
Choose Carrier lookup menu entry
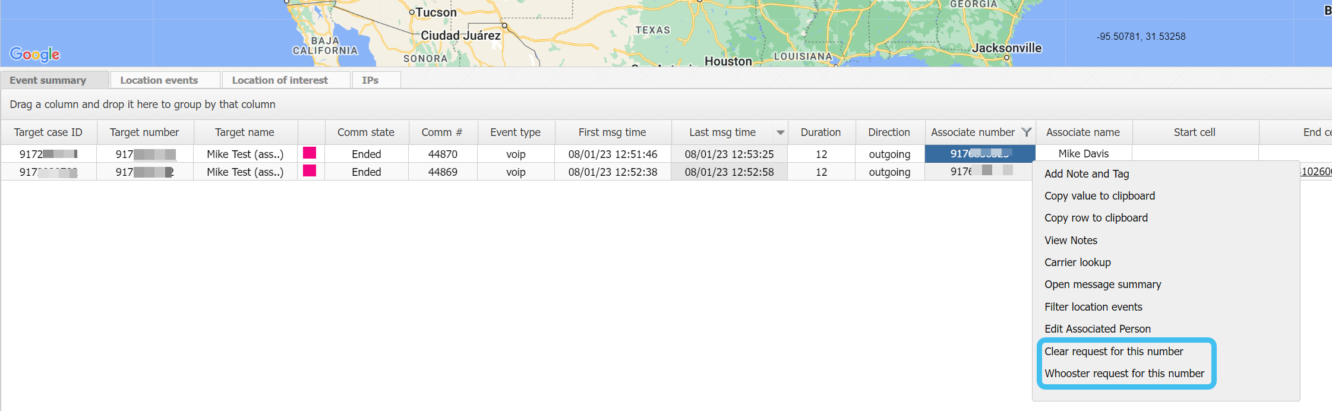click(x=1078, y=263)
